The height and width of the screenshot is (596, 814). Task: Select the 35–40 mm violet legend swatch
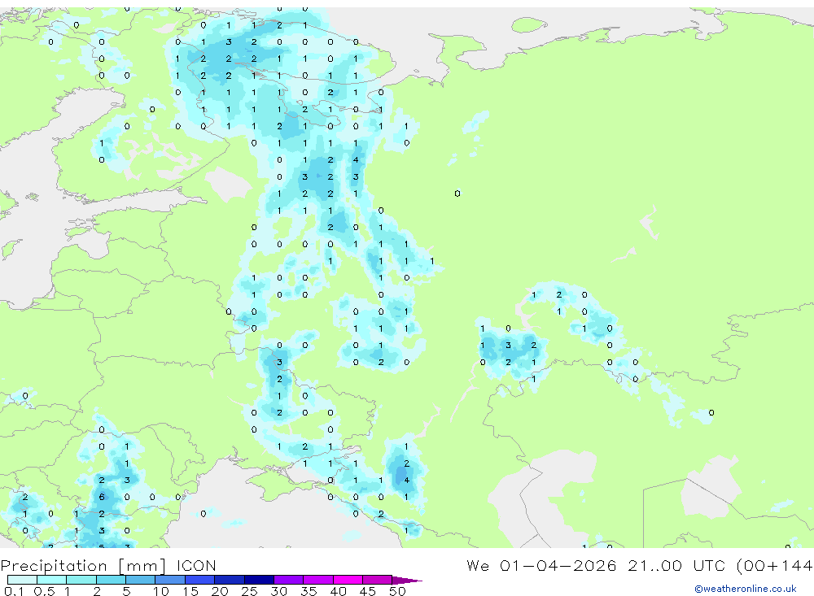click(318, 580)
